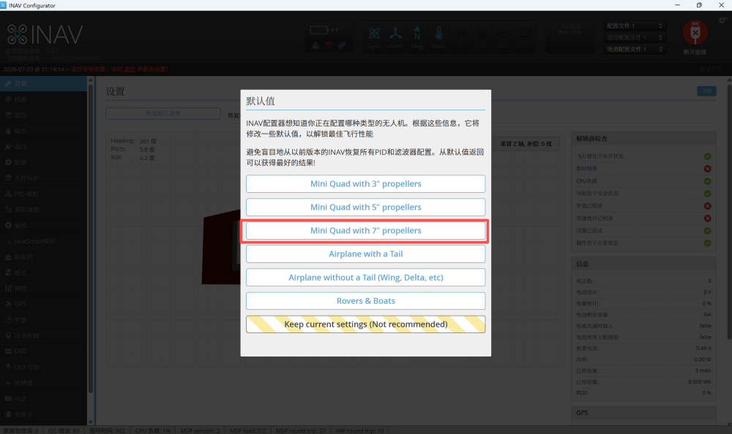Screen dimensions: 732x434
Task: Click the blue link status icon
Action: click(343, 45)
